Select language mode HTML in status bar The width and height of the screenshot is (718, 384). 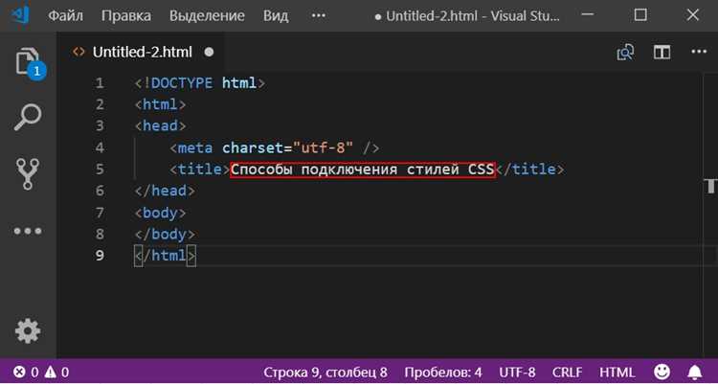coord(617,372)
